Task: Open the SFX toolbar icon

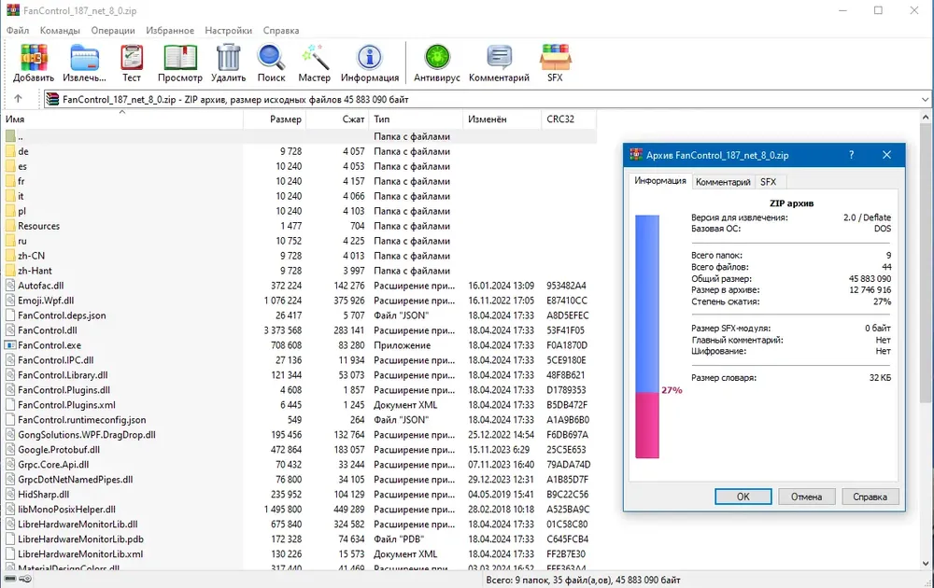Action: coord(555,63)
